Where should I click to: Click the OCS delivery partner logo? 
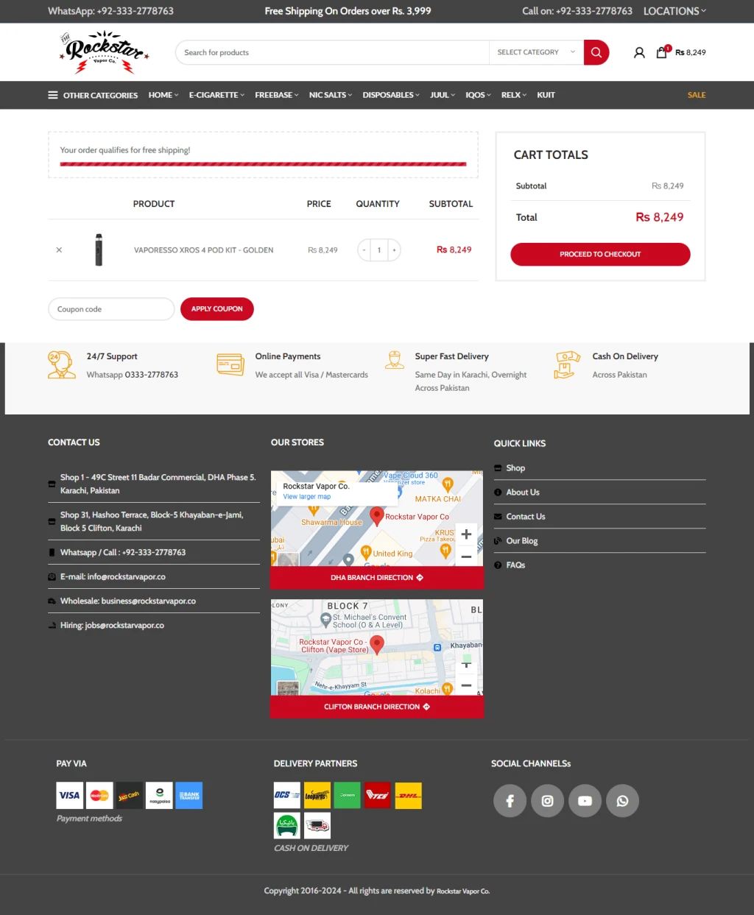287,795
